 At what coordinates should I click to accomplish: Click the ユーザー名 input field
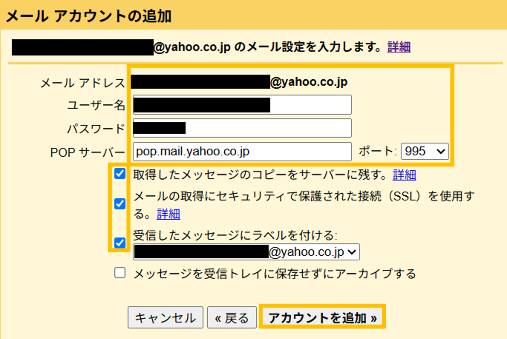click(x=242, y=105)
